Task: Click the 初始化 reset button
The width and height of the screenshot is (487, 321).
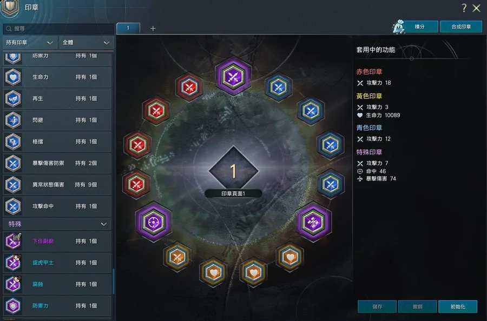Action: [457, 306]
